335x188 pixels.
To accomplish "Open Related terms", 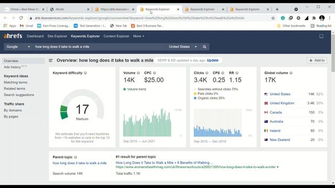I will 15,88.
